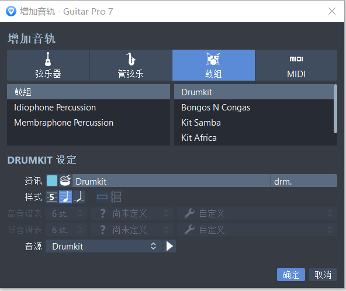Click the single staff layout icon
346x291 pixels.
[x=102, y=197]
